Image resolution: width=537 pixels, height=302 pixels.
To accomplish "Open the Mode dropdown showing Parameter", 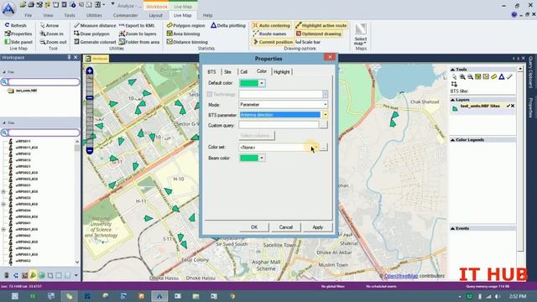I will point(283,104).
